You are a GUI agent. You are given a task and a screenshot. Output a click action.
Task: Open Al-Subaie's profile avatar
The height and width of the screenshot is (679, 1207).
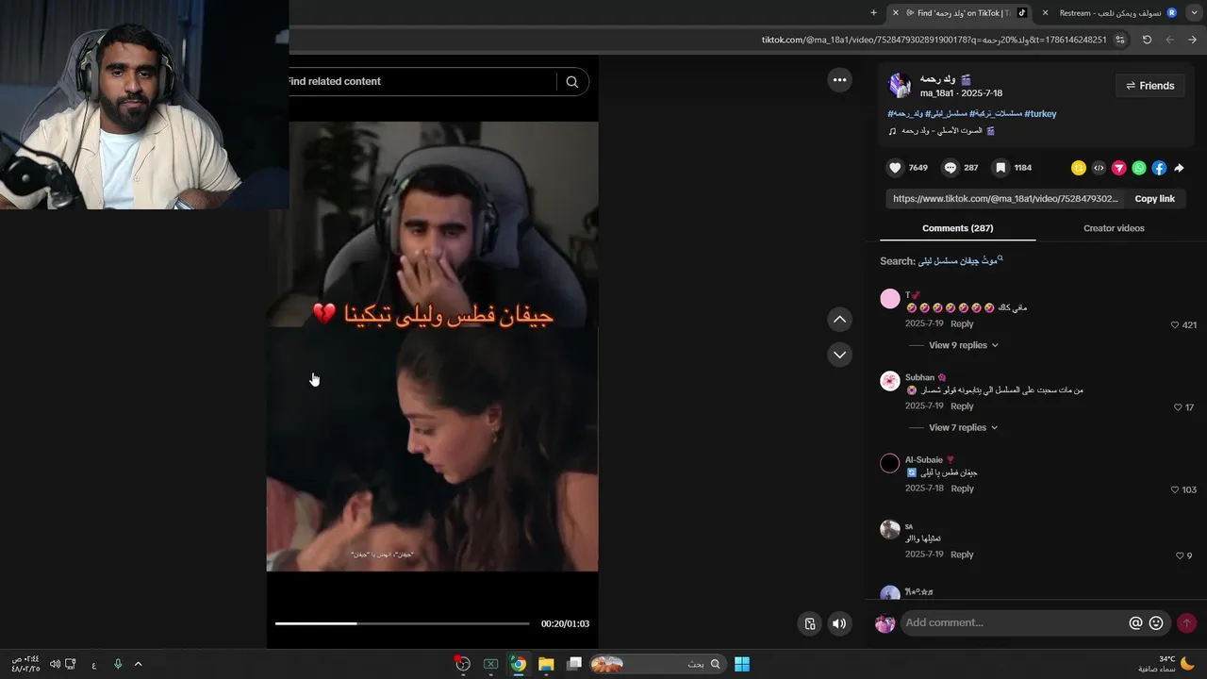890,463
